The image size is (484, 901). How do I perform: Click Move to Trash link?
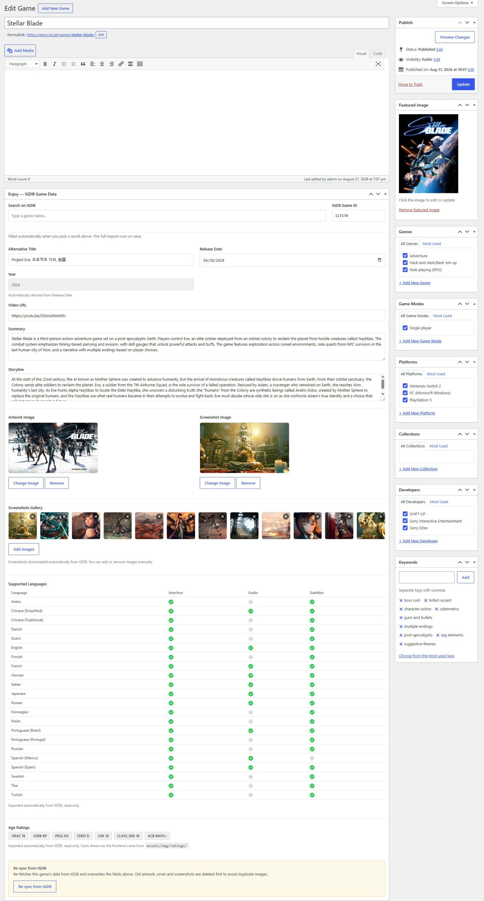(410, 84)
